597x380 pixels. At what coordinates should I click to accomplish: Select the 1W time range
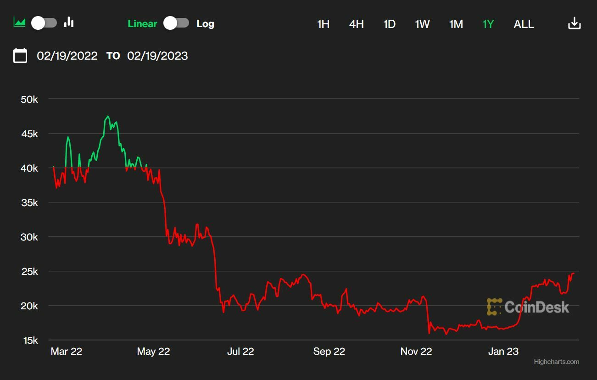(x=423, y=24)
